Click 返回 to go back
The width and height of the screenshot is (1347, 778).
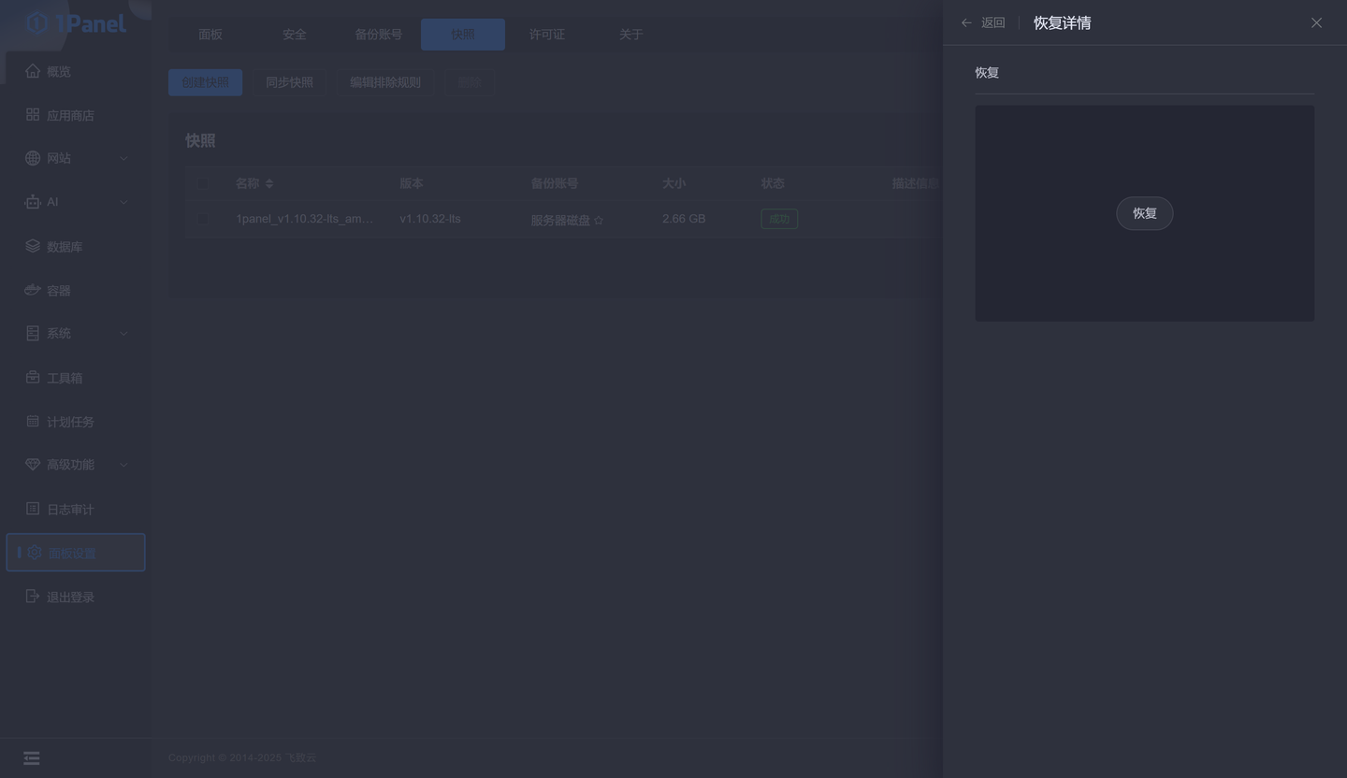[x=983, y=22]
